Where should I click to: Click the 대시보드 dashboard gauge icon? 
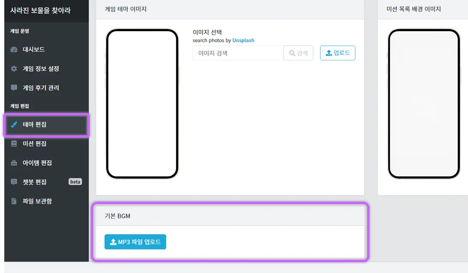coord(14,50)
